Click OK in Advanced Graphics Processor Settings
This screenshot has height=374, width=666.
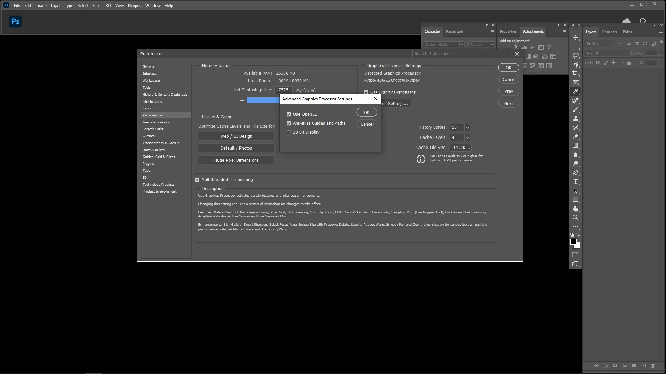point(366,112)
